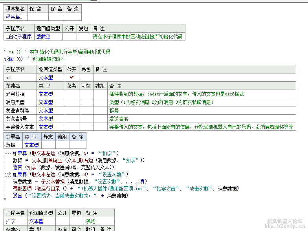Click the 文本型 type of variable 数据

click(x=31, y=145)
